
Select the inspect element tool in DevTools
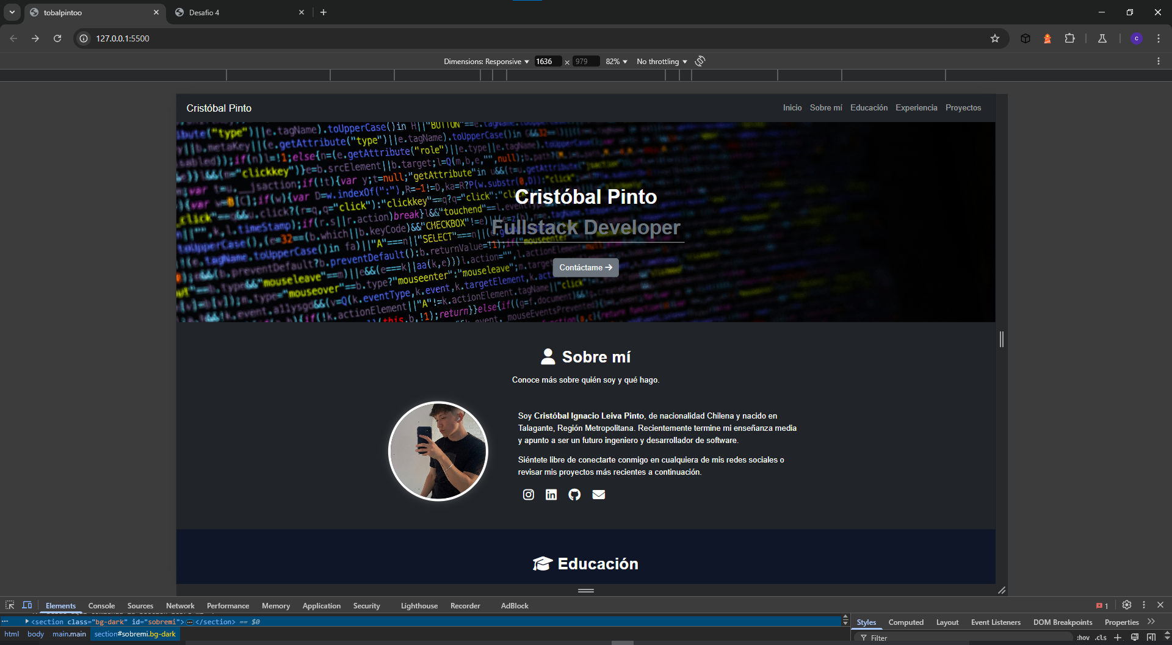click(10, 605)
